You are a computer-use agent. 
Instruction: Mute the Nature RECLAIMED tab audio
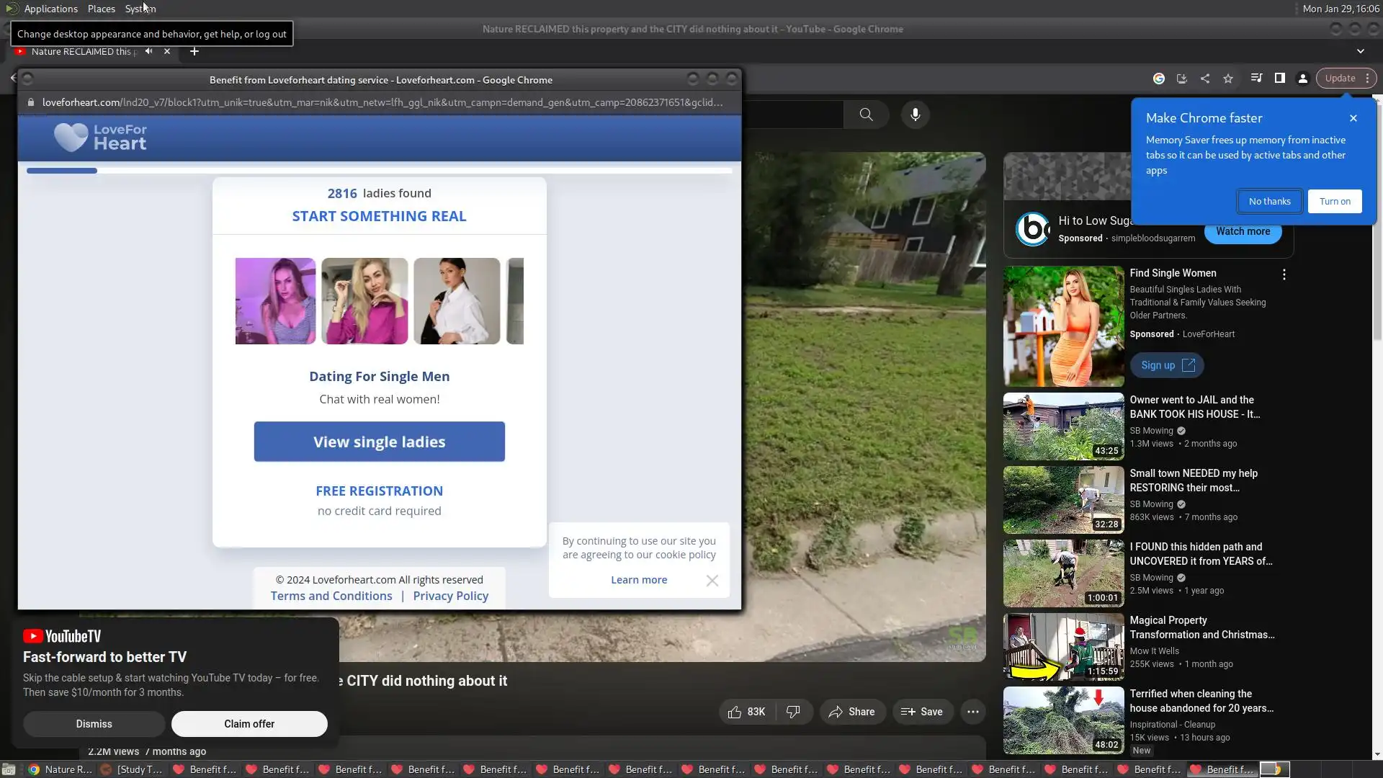point(148,51)
